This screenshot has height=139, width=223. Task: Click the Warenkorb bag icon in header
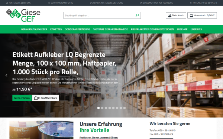pos(191,15)
